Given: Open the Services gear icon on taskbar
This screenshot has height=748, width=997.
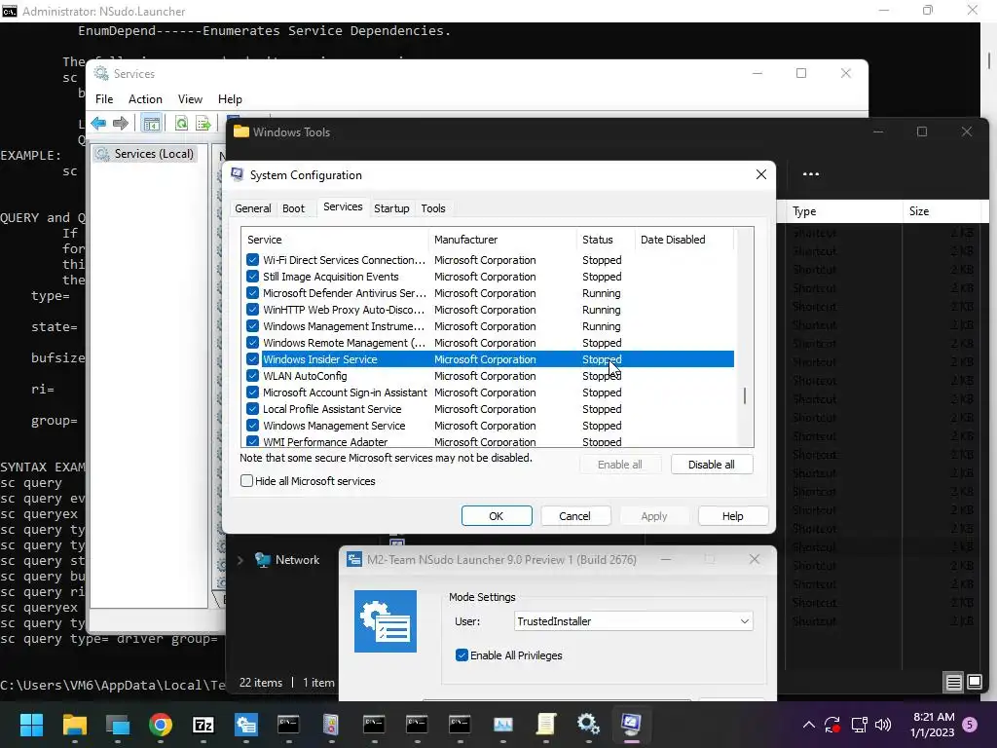Looking at the screenshot, I should tap(588, 725).
